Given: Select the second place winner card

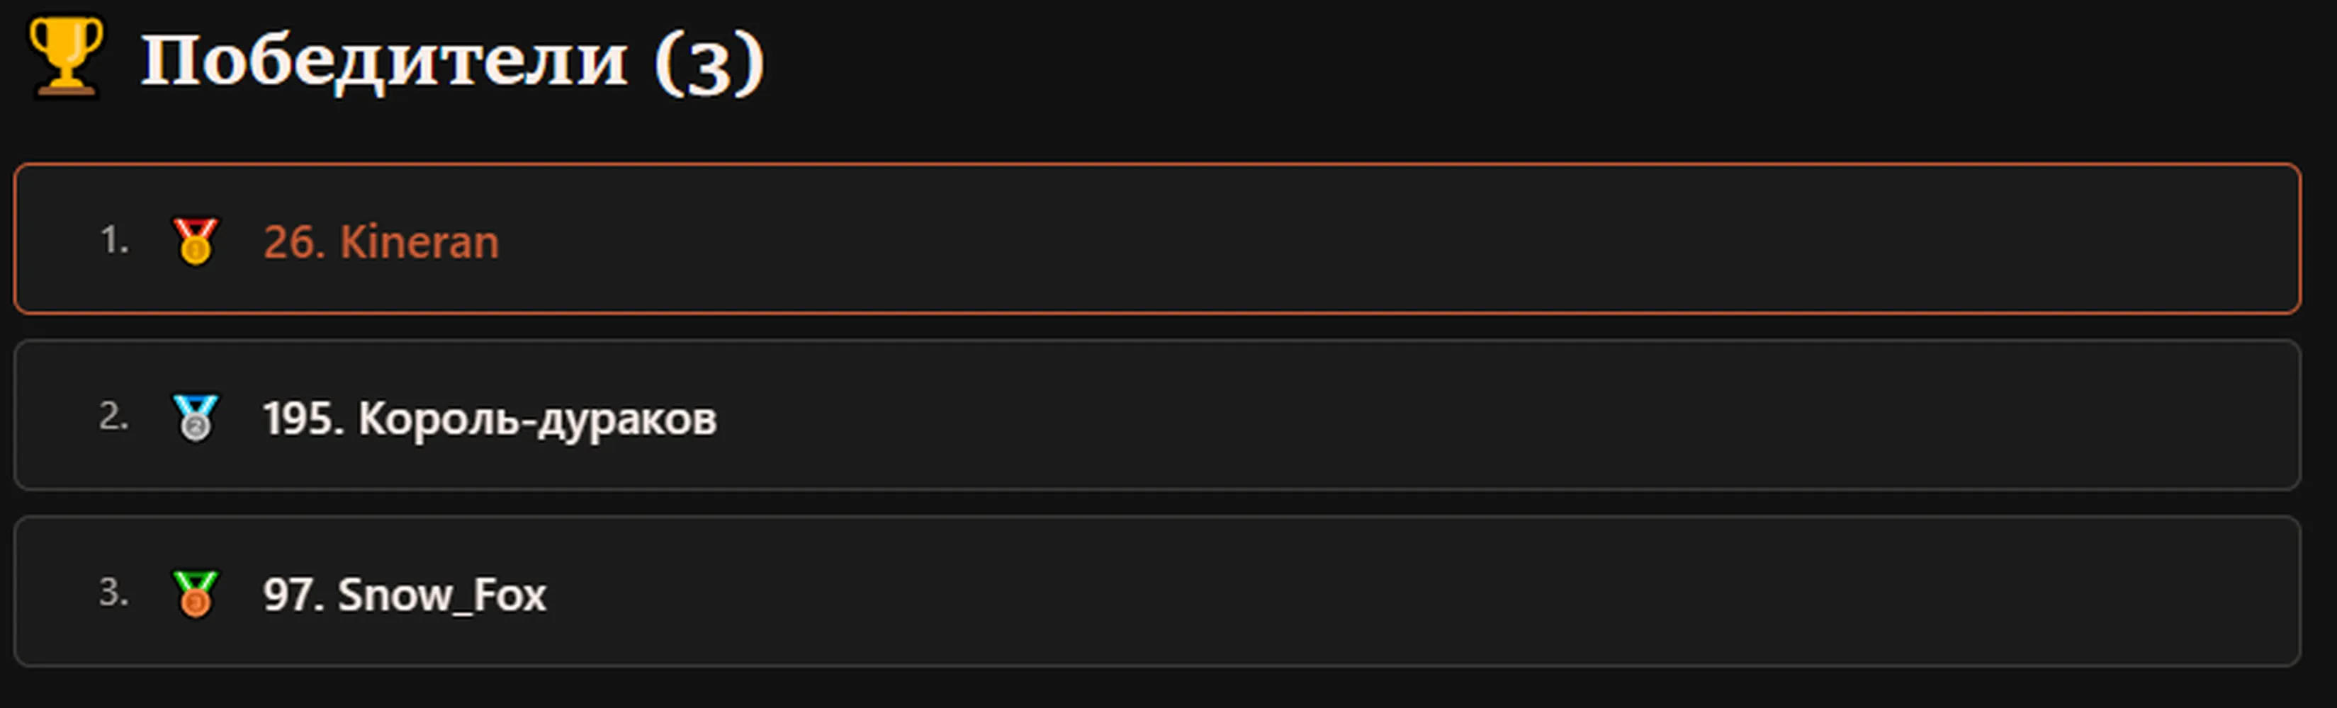Looking at the screenshot, I should point(1156,415).
